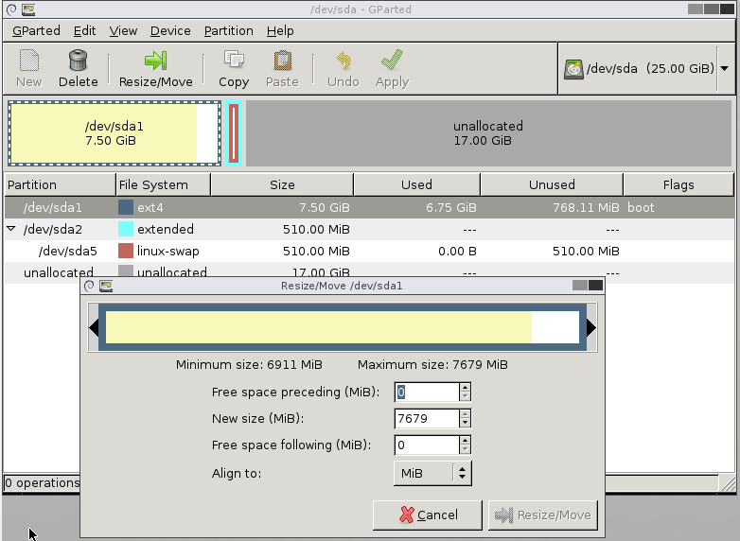Select the /dev/sda2 extended row

(x=369, y=229)
